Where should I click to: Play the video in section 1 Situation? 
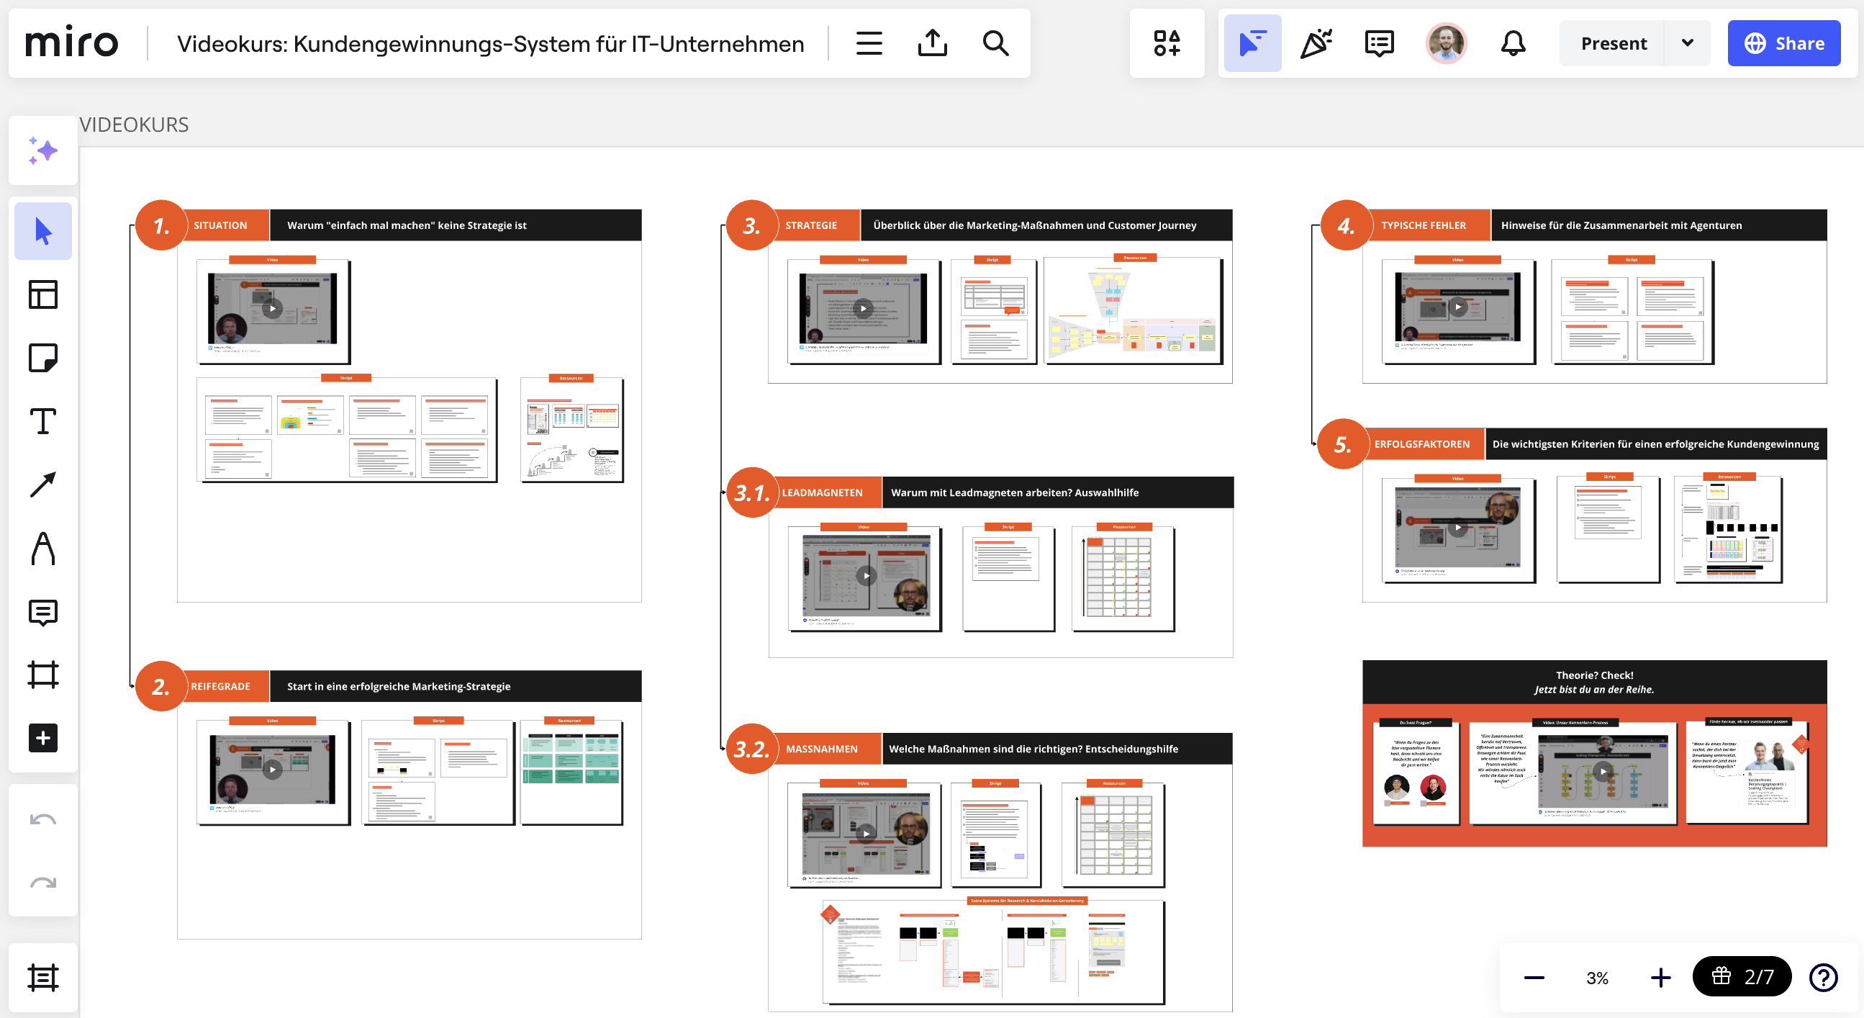pos(272,308)
